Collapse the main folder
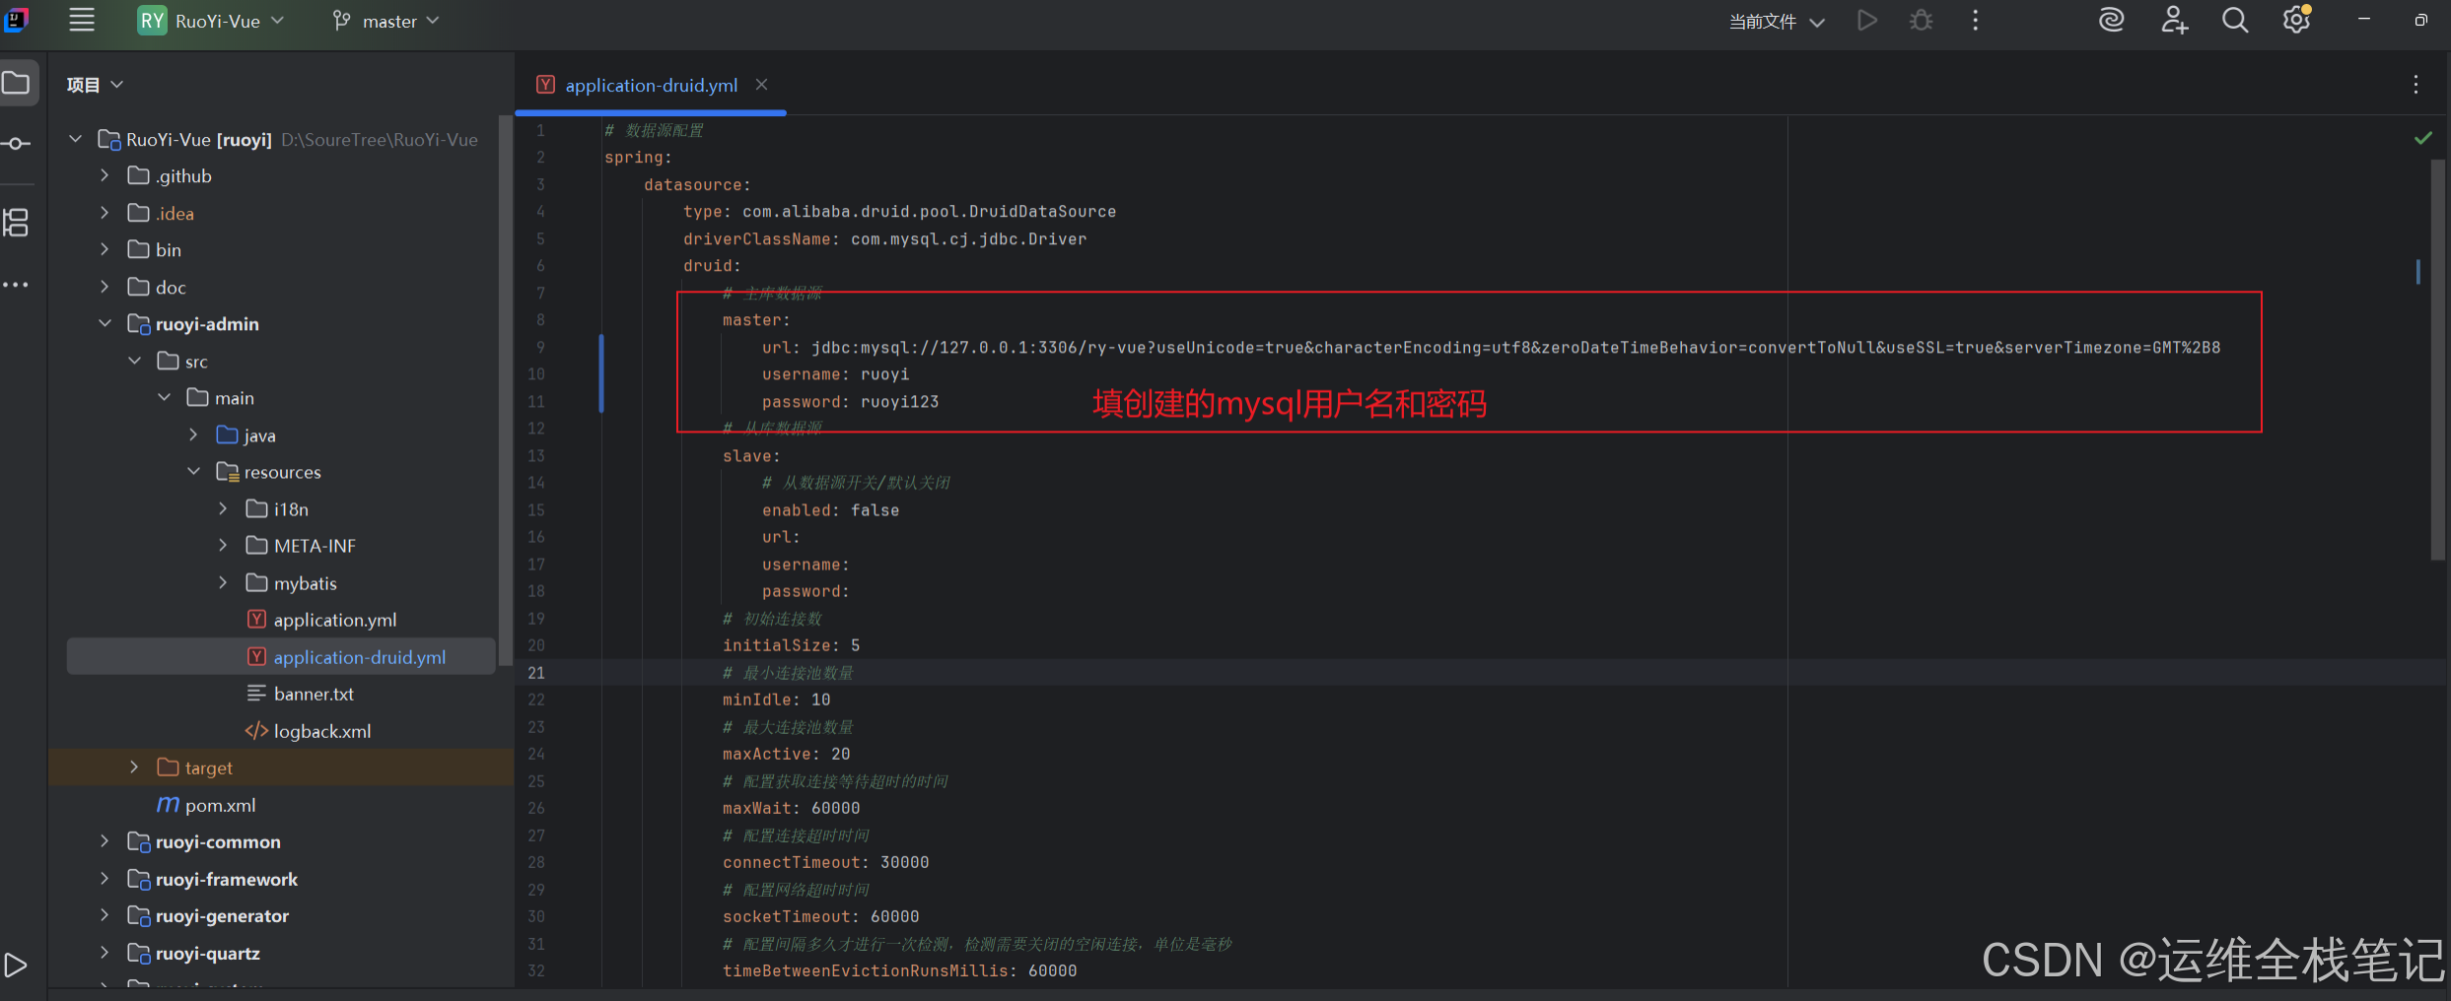 [x=165, y=397]
